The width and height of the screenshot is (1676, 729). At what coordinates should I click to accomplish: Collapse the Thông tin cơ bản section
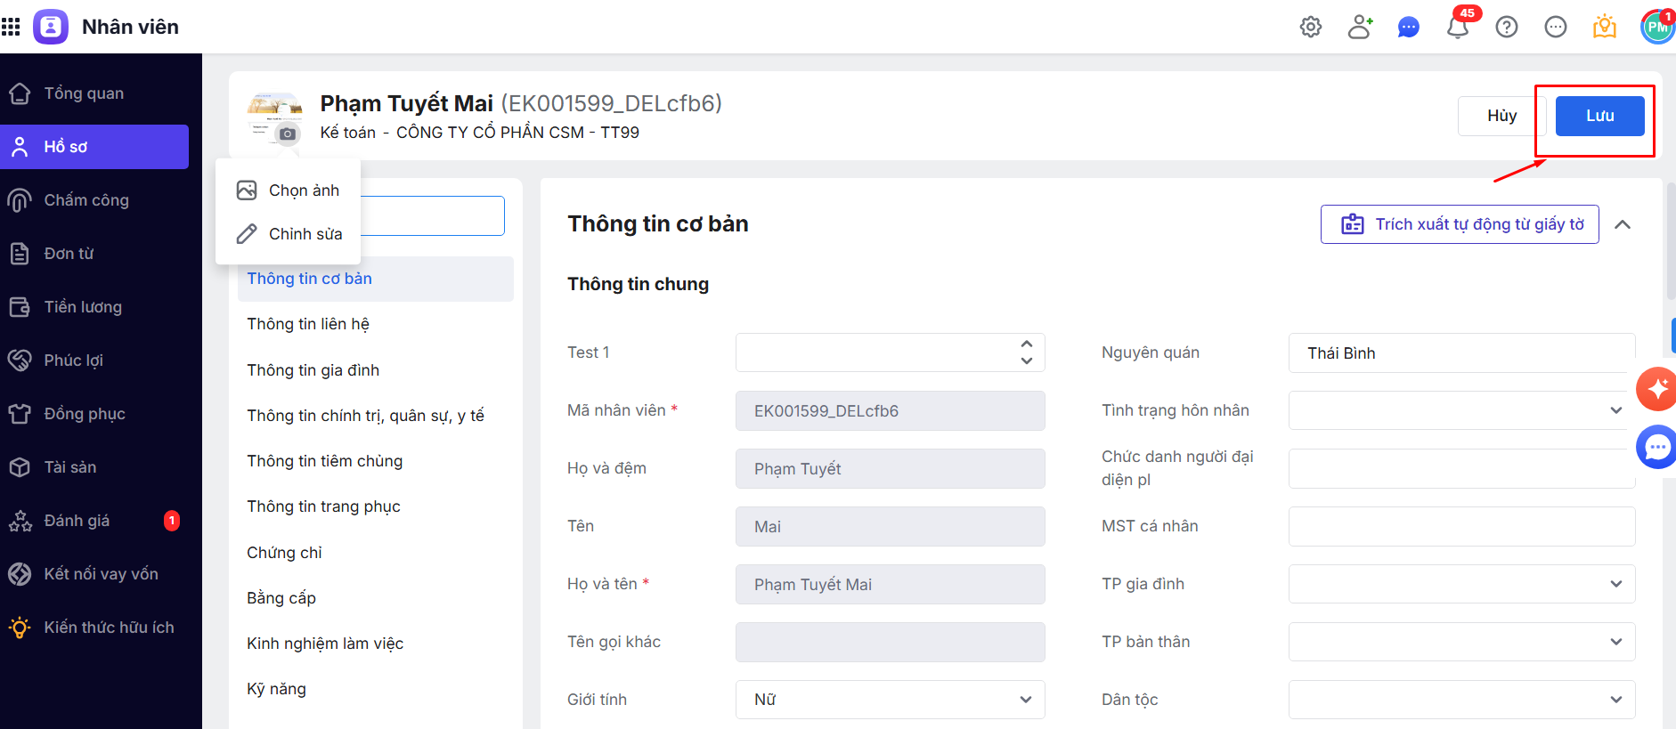(1623, 224)
